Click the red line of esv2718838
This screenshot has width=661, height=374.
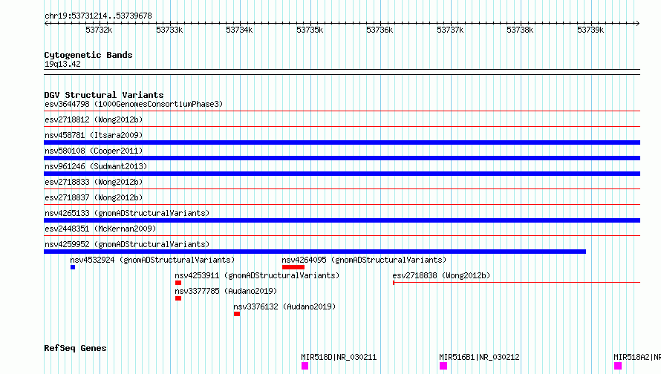516,283
